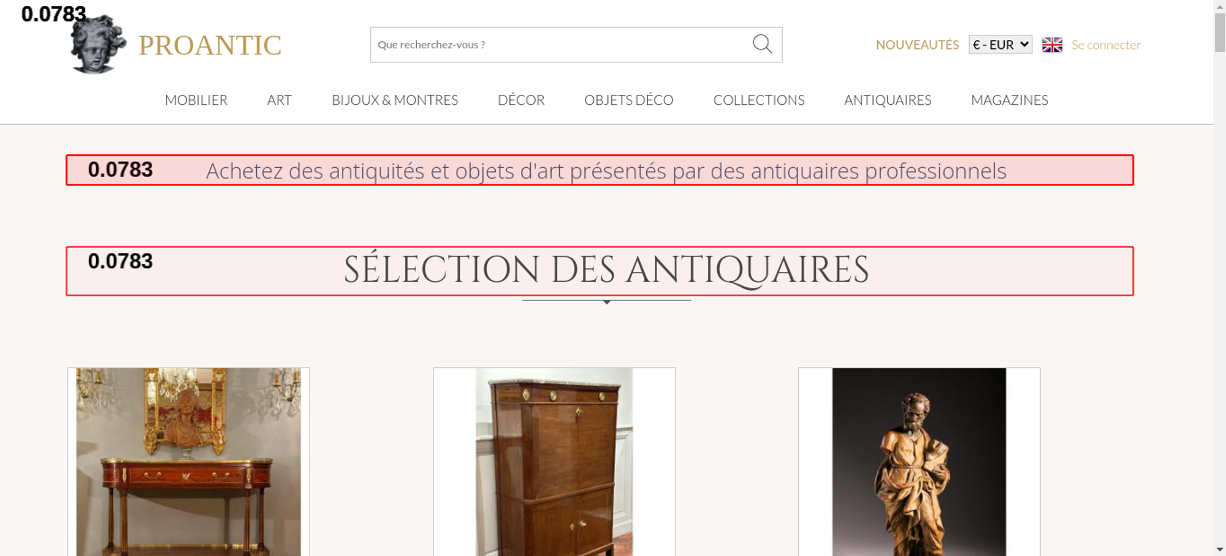Open the DÉCOR menu item
This screenshot has width=1226, height=556.
click(521, 100)
